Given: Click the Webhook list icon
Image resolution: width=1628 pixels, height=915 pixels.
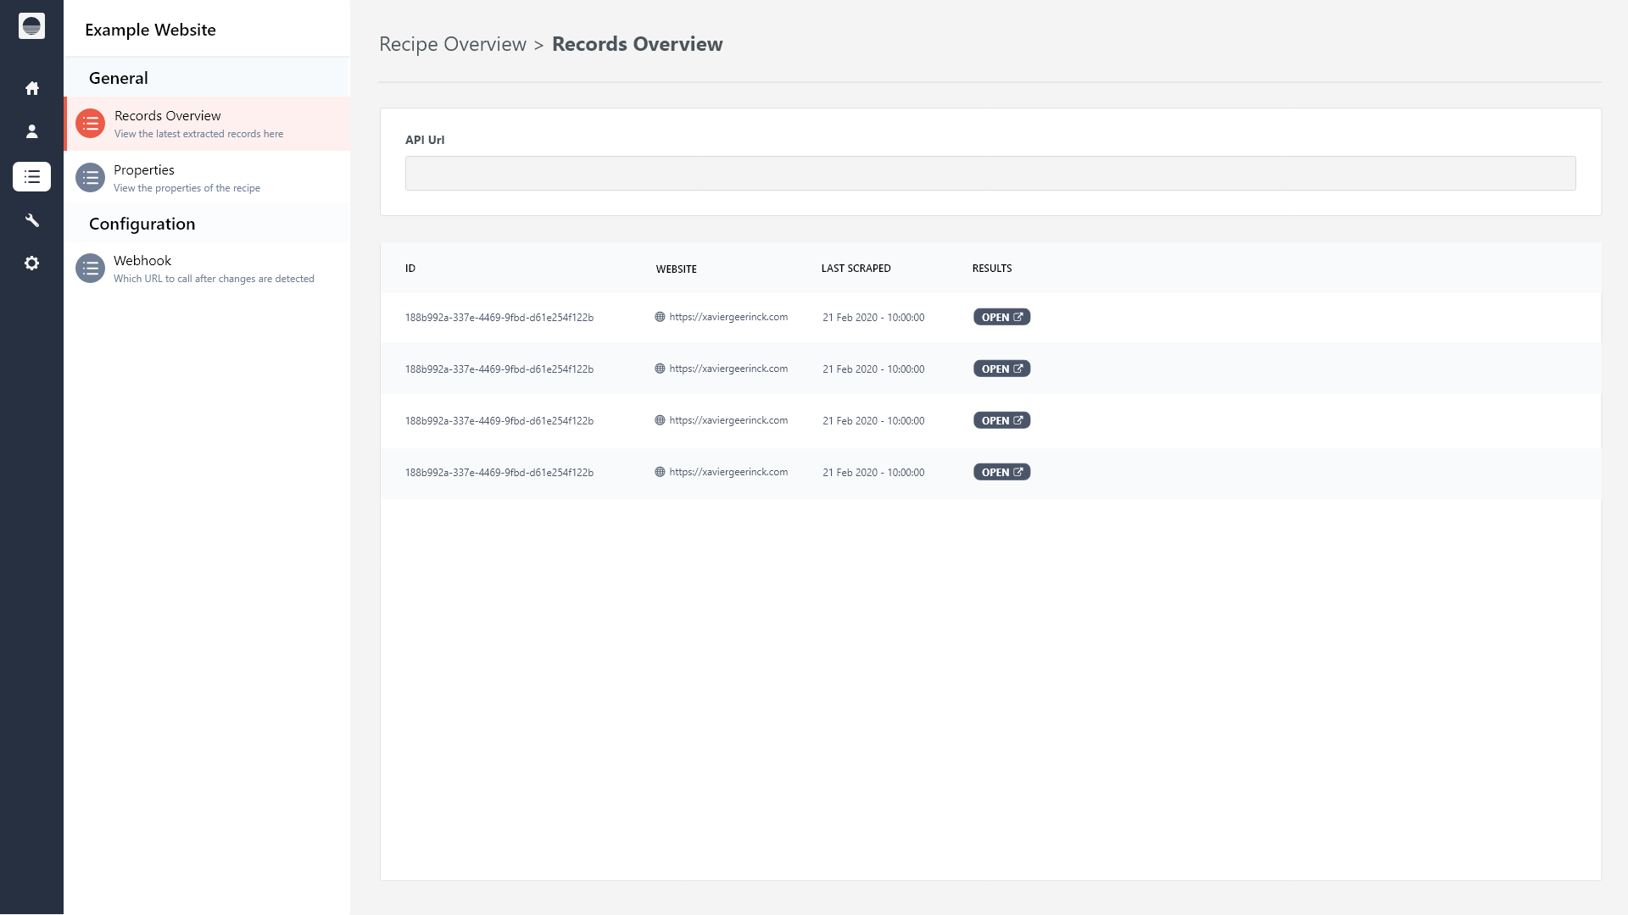Looking at the screenshot, I should pyautogui.click(x=91, y=269).
